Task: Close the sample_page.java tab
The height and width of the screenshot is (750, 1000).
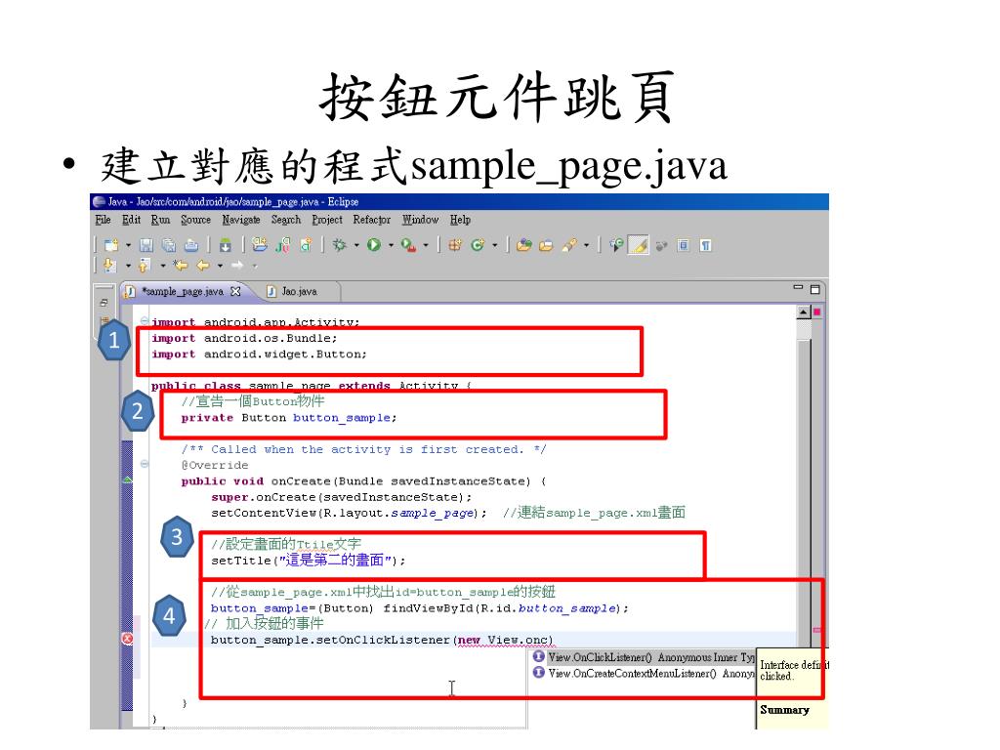Action: click(x=235, y=291)
